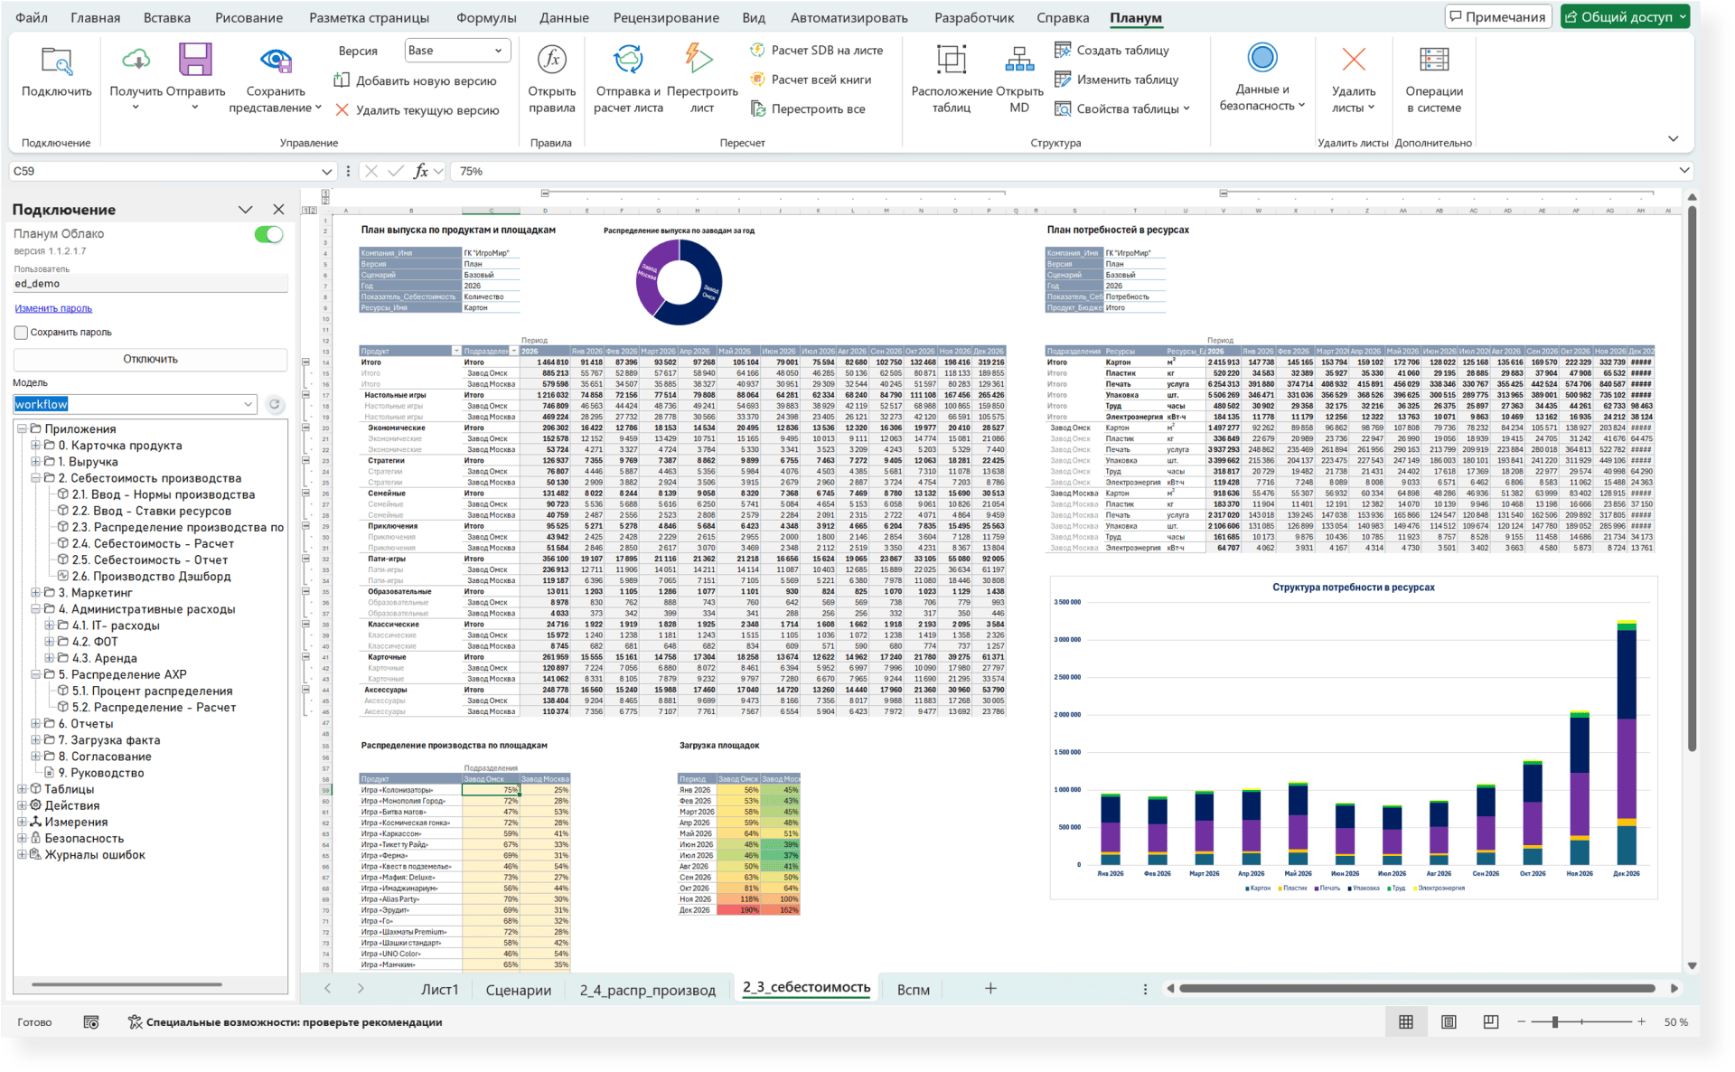Click the Изменить пароль link
Screen dimensions: 1735x1072
pos(53,308)
